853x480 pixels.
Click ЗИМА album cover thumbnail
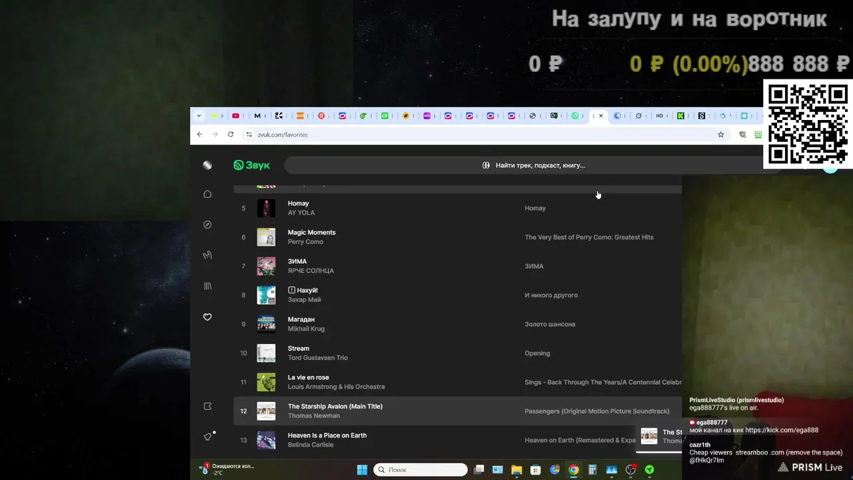(266, 266)
